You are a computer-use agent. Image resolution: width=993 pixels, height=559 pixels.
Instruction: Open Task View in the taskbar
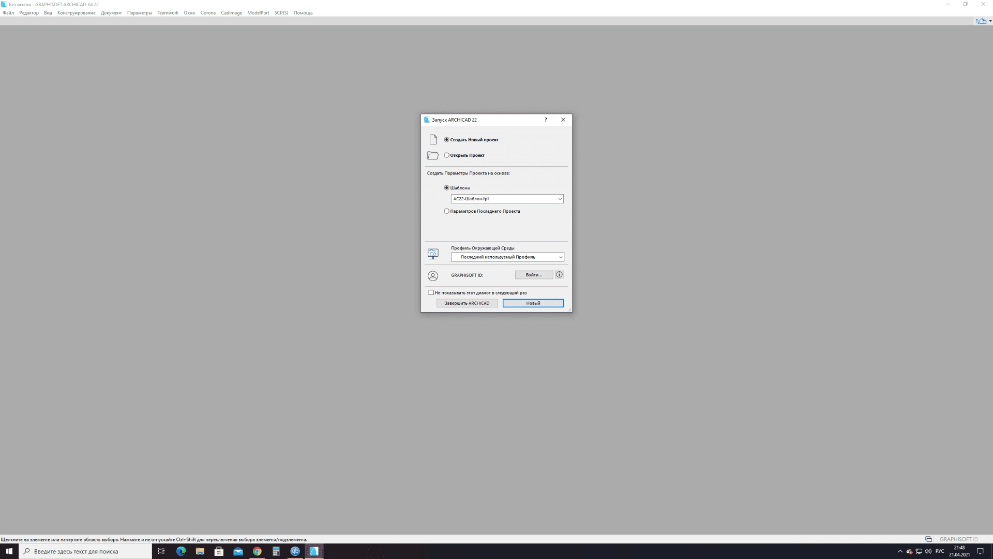click(x=161, y=551)
